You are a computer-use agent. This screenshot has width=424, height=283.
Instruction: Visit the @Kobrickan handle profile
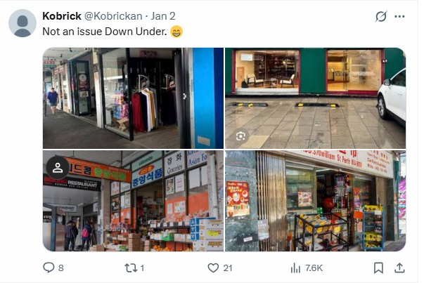pyautogui.click(x=113, y=16)
